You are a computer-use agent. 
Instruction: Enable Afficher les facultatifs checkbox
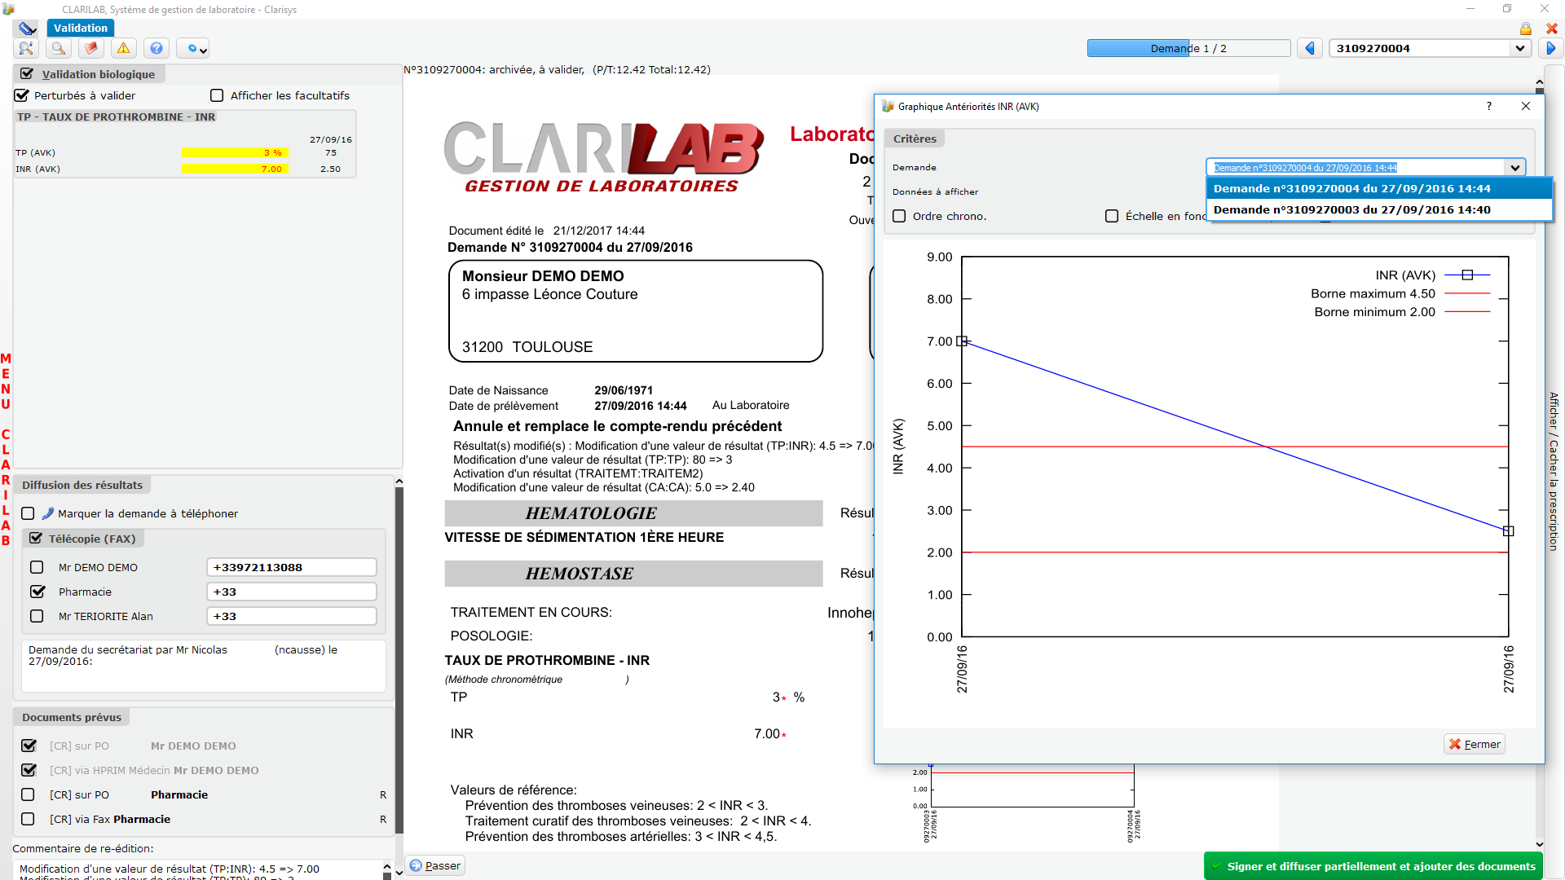tap(217, 95)
